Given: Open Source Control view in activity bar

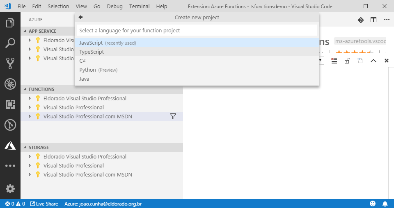Looking at the screenshot, I should [x=10, y=63].
